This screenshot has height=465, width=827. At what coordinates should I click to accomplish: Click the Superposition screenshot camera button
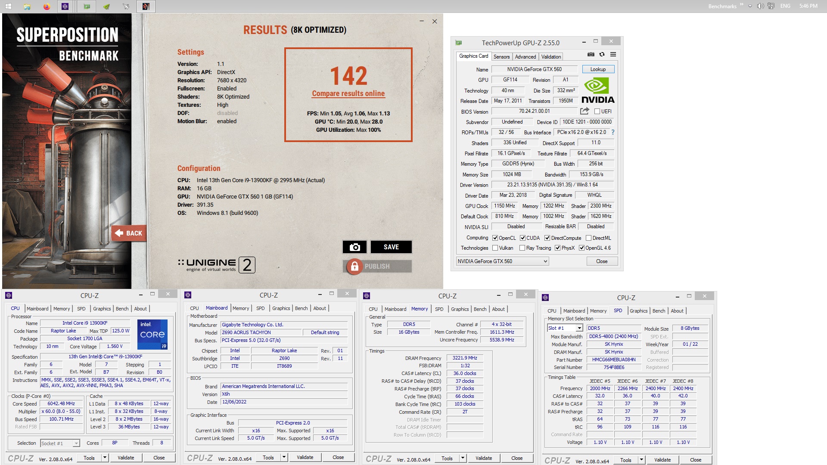coord(354,247)
